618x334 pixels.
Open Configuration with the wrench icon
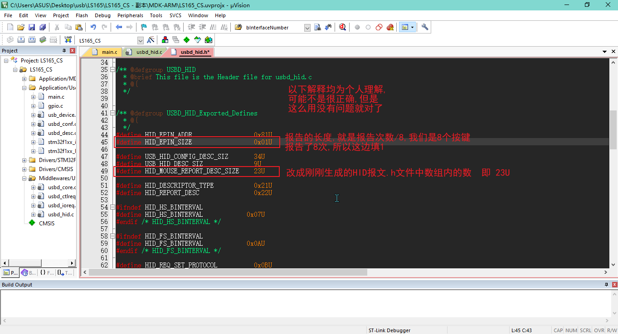425,27
